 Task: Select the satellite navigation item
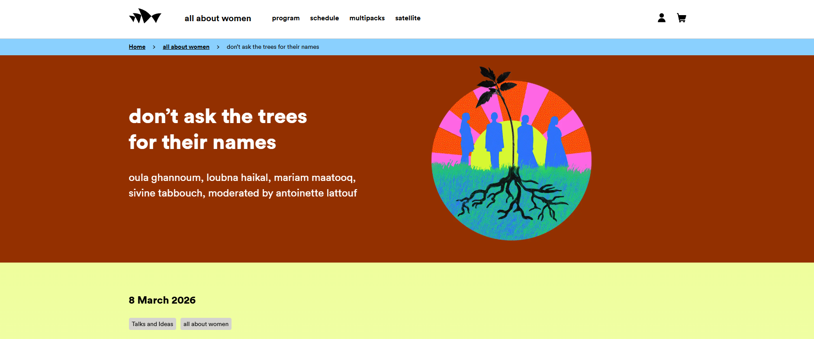point(408,18)
